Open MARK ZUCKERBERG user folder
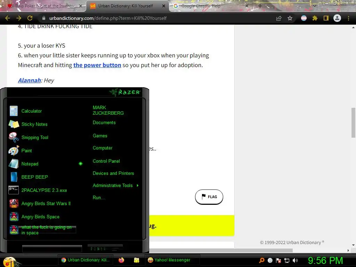This screenshot has height=267, width=356. (108, 110)
